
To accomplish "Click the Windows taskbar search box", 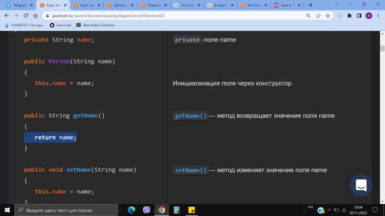I will pyautogui.click(x=66, y=210).
